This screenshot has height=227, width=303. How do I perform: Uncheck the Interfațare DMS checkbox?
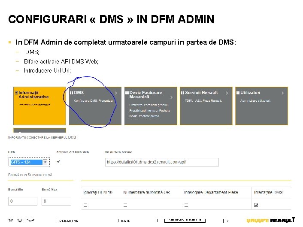256,205
